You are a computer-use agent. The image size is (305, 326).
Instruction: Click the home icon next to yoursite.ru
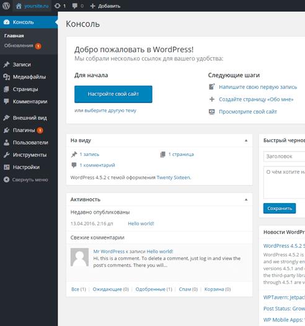(x=19, y=6)
